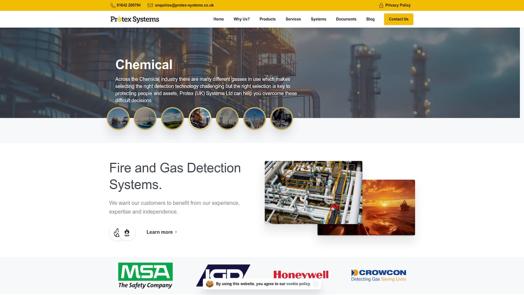Click the phone icon beside 01642 200794
Image resolution: width=524 pixels, height=295 pixels.
tap(113, 5)
